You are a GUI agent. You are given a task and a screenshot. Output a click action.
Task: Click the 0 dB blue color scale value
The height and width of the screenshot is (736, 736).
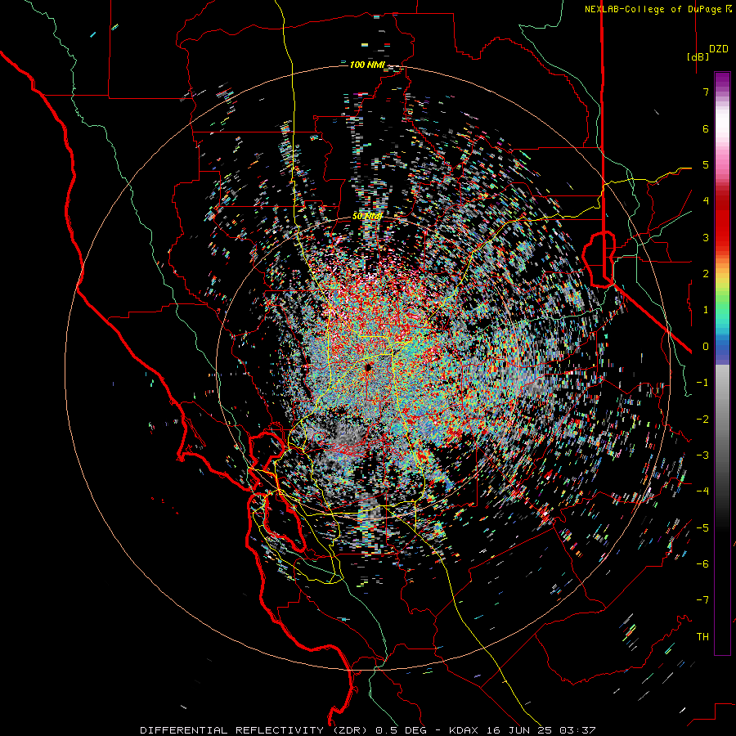tap(706, 347)
